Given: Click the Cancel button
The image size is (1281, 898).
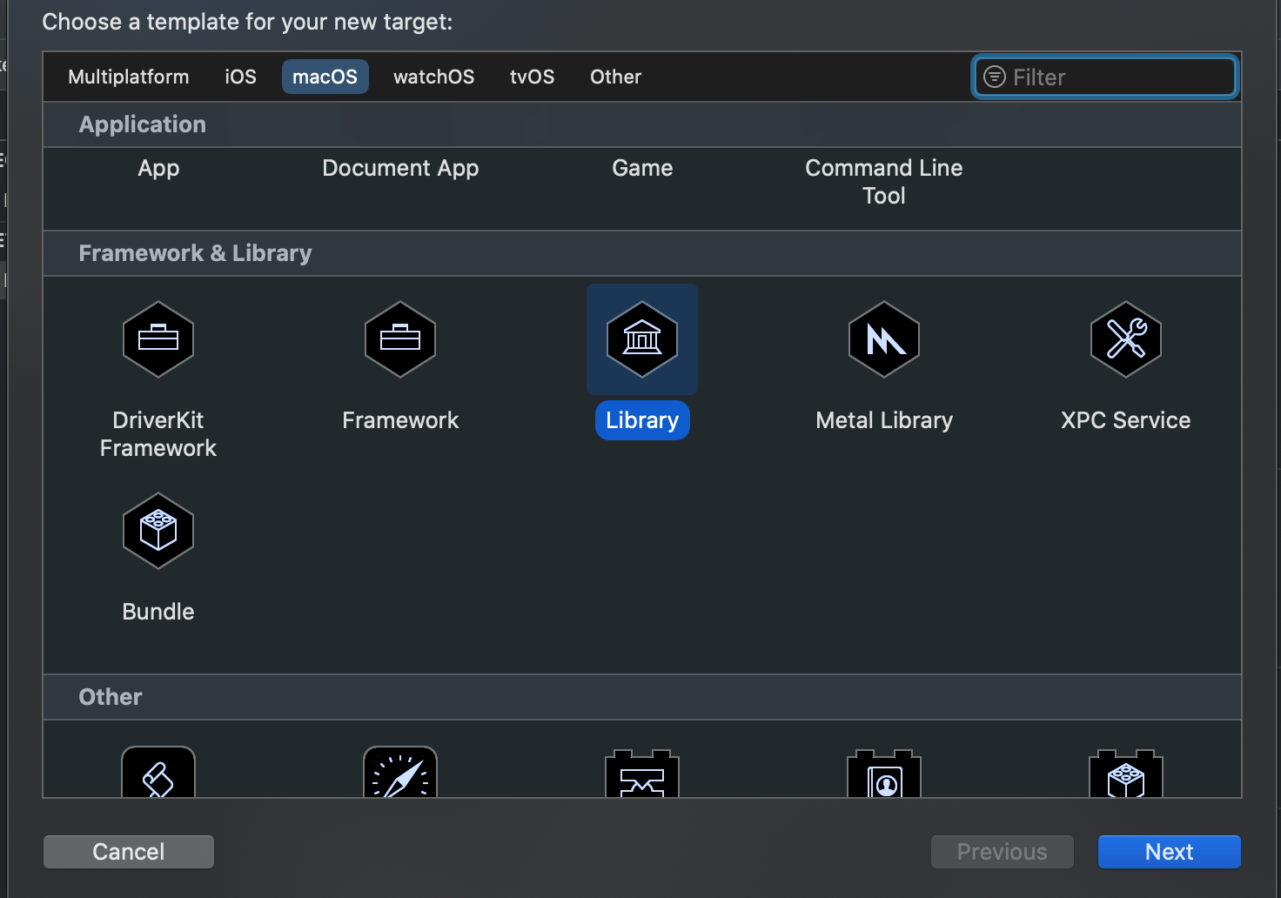Looking at the screenshot, I should [x=129, y=852].
